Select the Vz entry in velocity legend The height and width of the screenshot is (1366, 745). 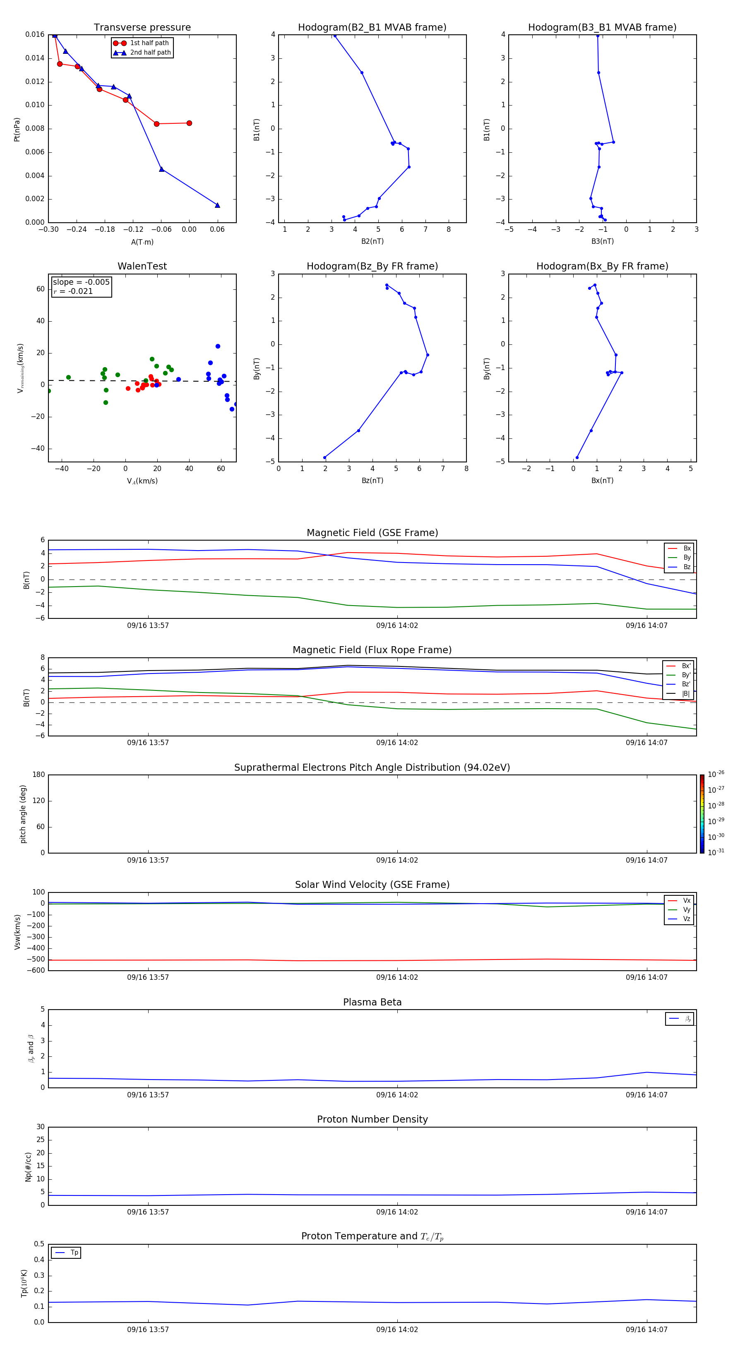(x=679, y=919)
